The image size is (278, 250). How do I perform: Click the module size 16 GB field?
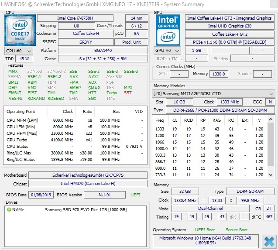(179, 102)
